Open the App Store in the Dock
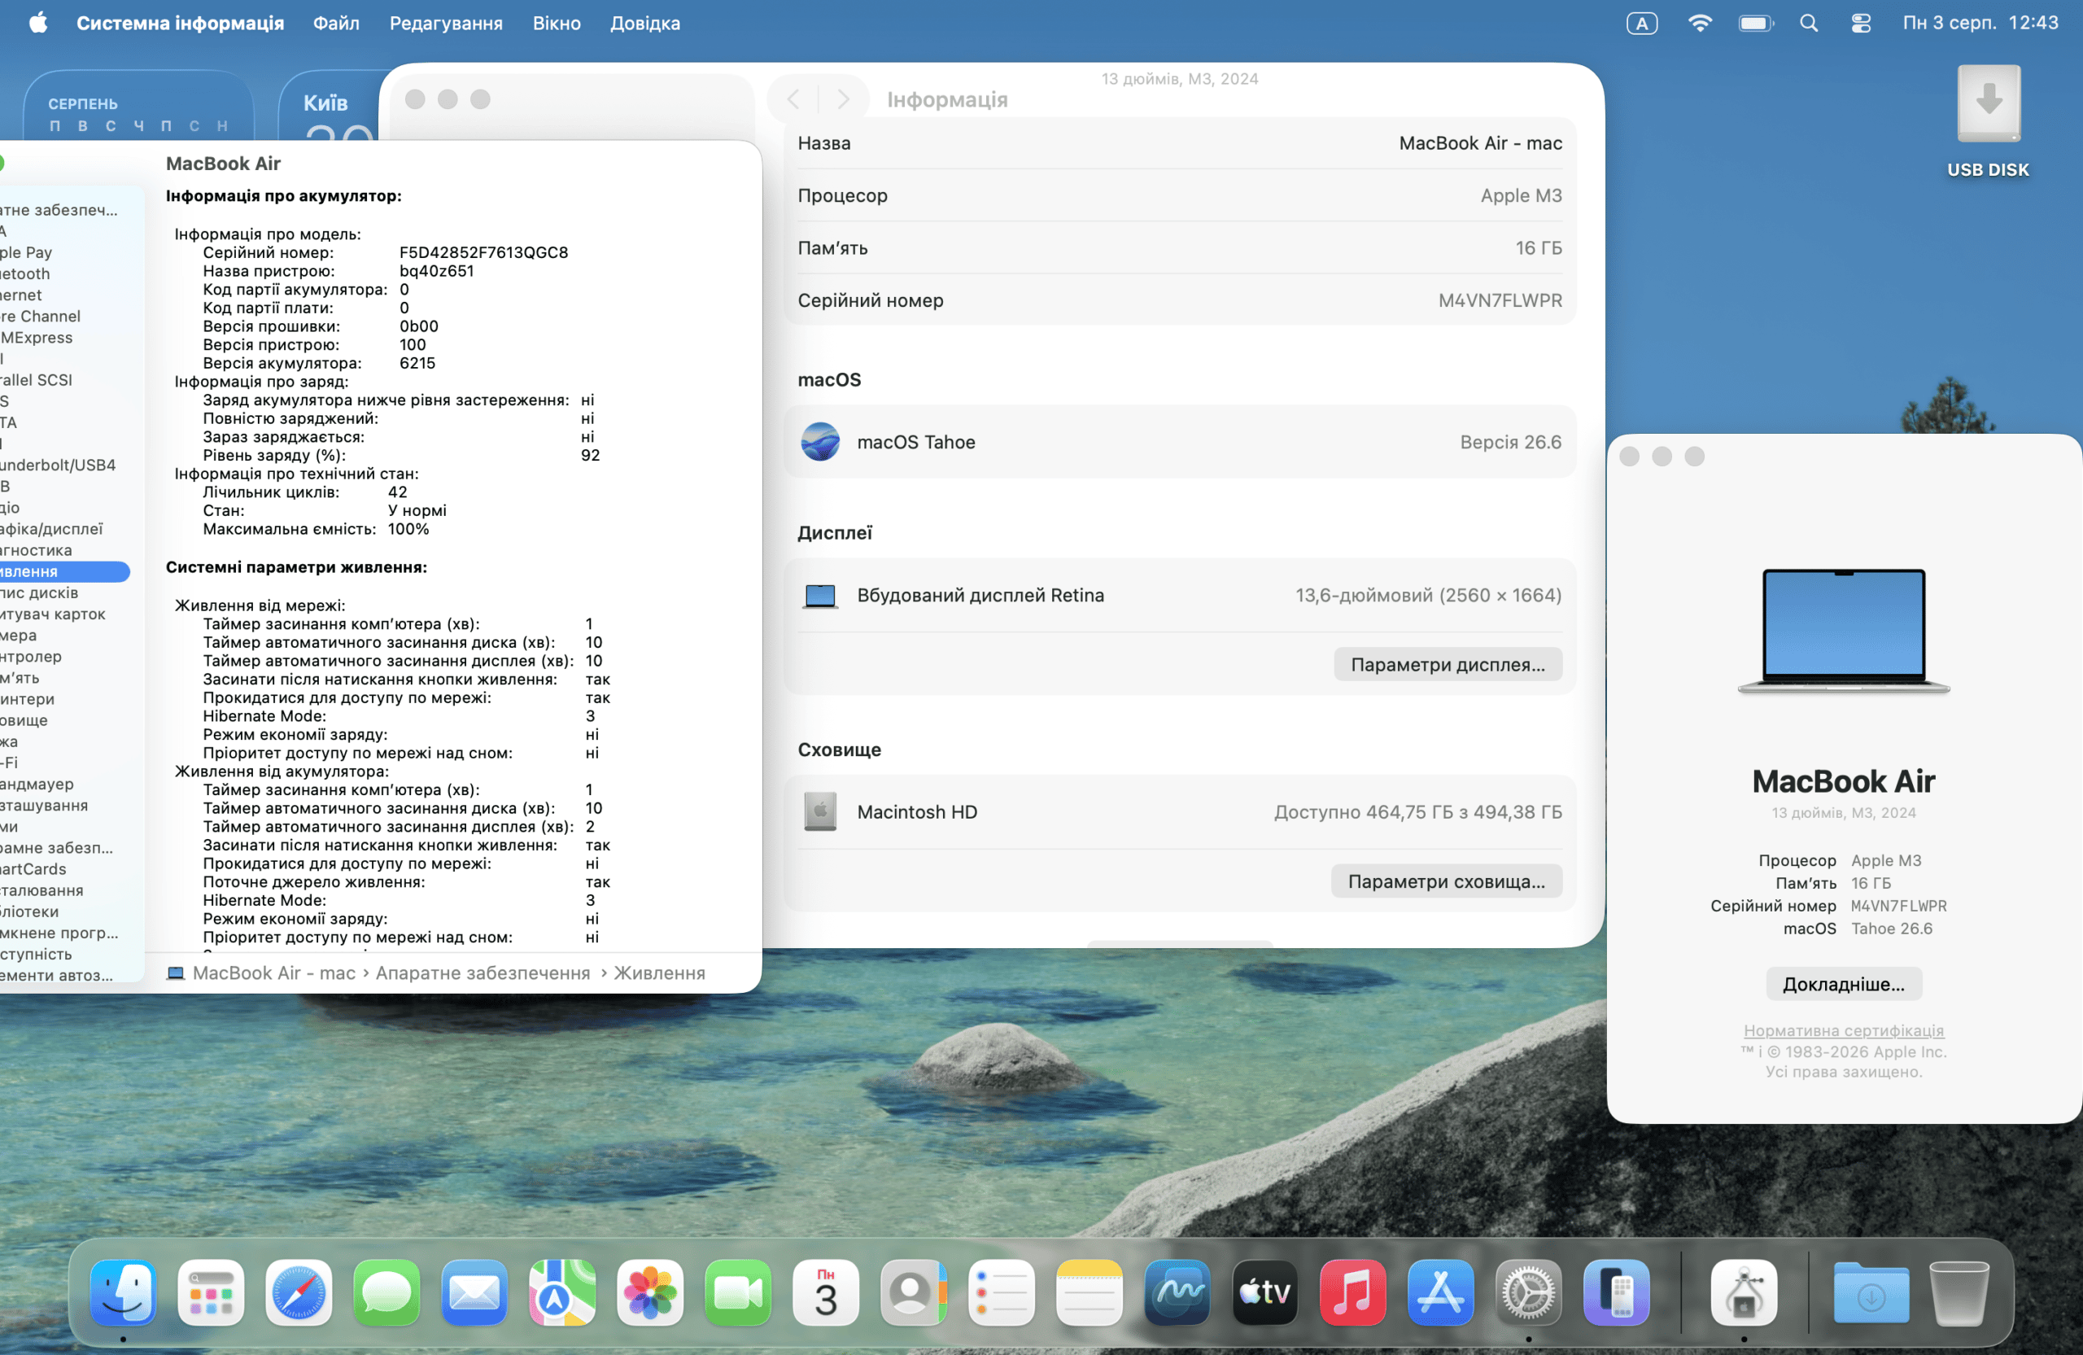This screenshot has width=2083, height=1355. 1442,1292
